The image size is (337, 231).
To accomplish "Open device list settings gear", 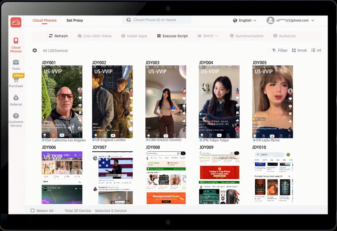I will pos(35,50).
